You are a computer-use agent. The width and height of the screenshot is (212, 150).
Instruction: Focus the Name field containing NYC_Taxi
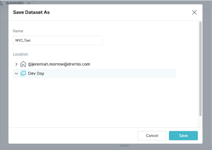[x=58, y=40]
